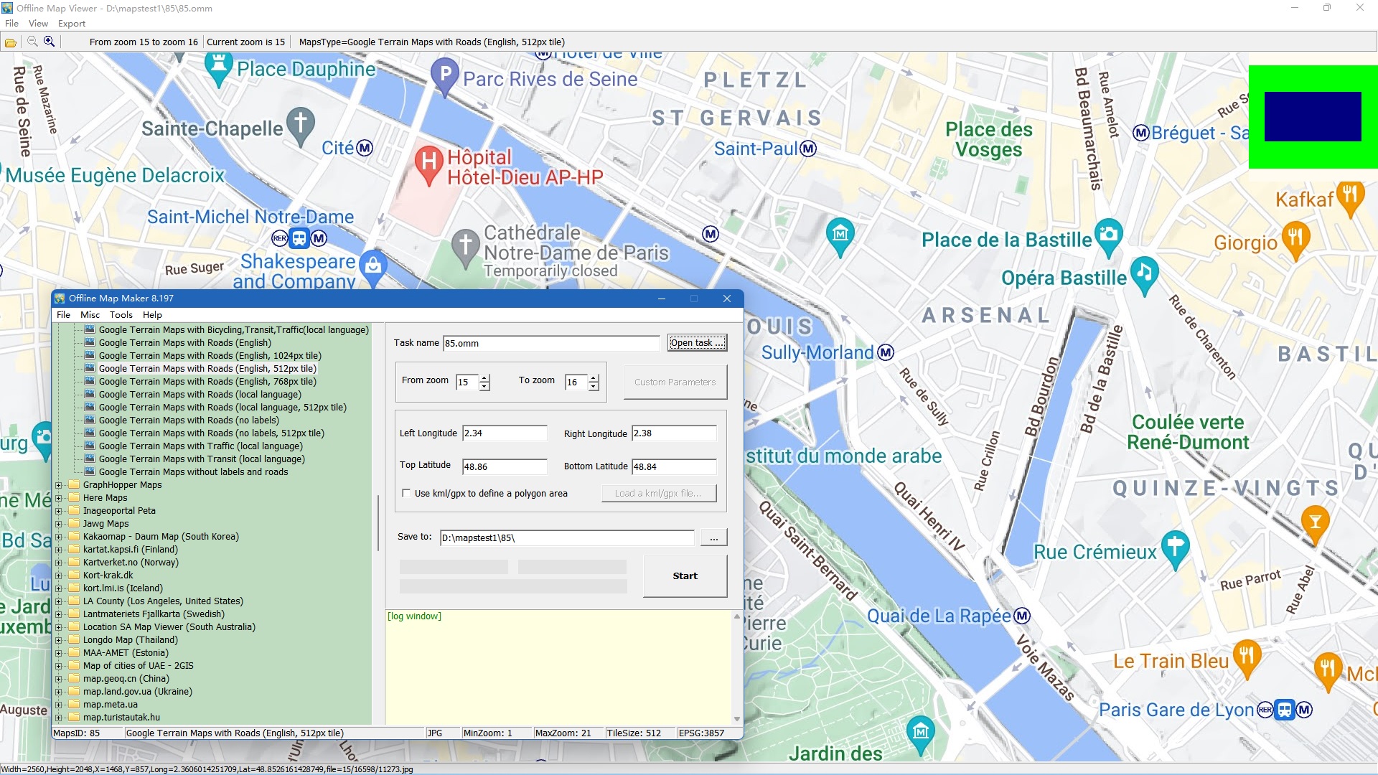Click the Saint-Michel Notre-Dame train station icon
Viewport: 1378px width, 775px height.
(299, 238)
